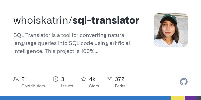Click the Stars star icon
The image size is (201, 100).
(x=84, y=79)
